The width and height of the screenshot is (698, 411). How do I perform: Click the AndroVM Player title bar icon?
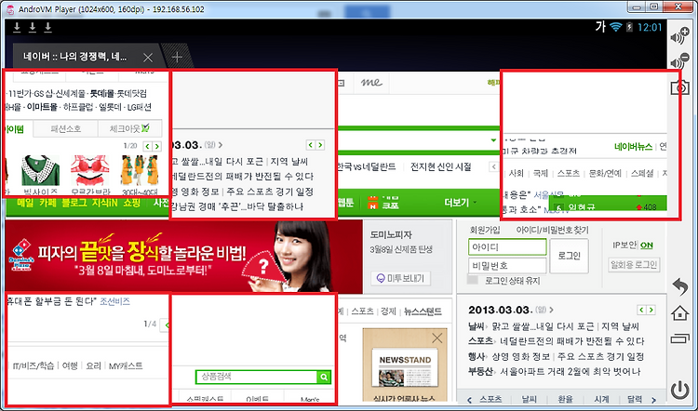10,9
